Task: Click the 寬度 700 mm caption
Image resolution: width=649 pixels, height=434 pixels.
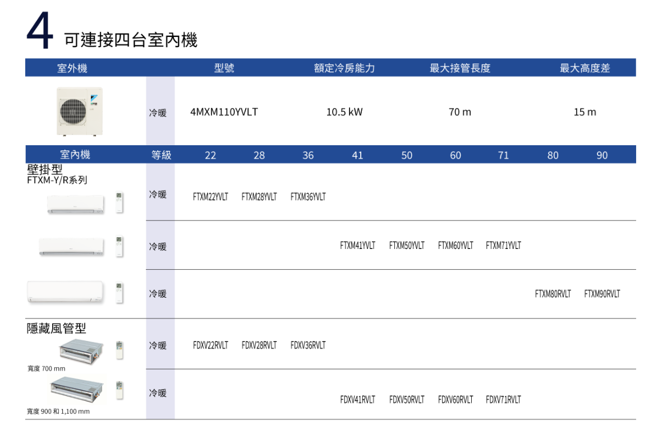Action: click(47, 368)
